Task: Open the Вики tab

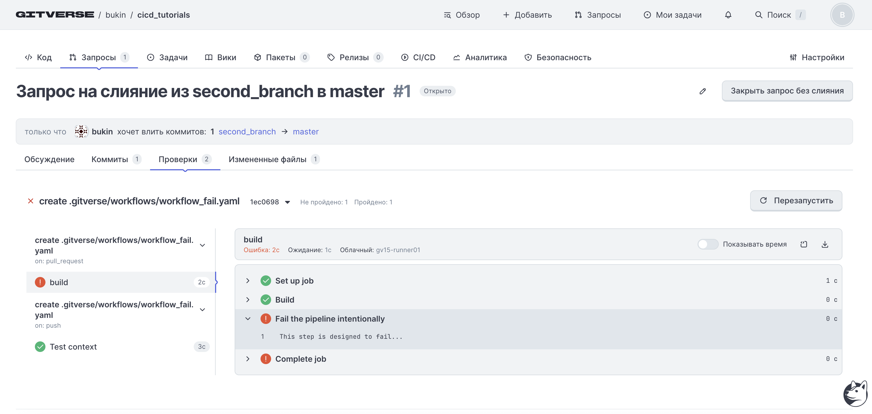Action: 220,58
